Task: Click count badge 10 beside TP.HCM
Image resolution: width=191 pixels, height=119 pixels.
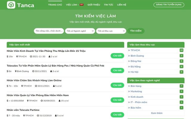Action: tap(181, 50)
